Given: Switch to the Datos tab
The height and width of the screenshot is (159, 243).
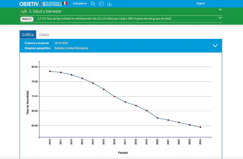Looking at the screenshot, I should tap(44, 35).
